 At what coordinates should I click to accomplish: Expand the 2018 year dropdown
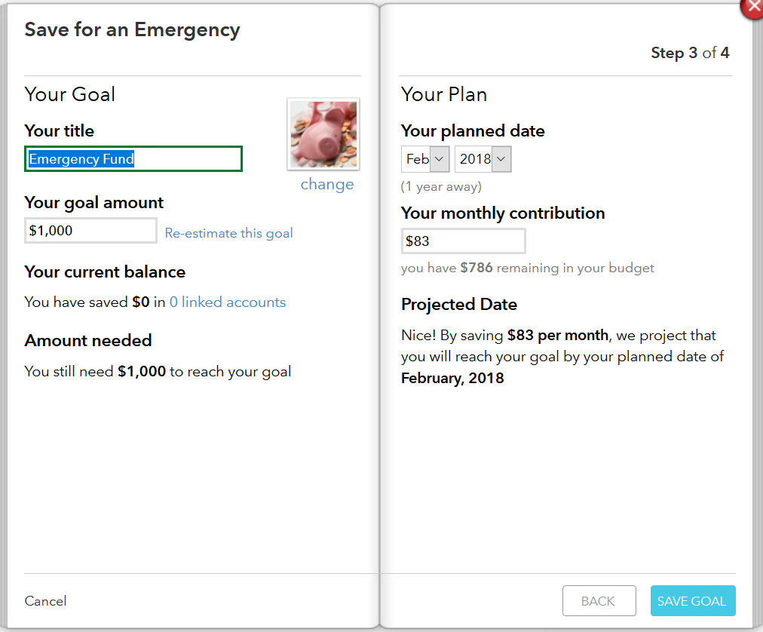[483, 159]
